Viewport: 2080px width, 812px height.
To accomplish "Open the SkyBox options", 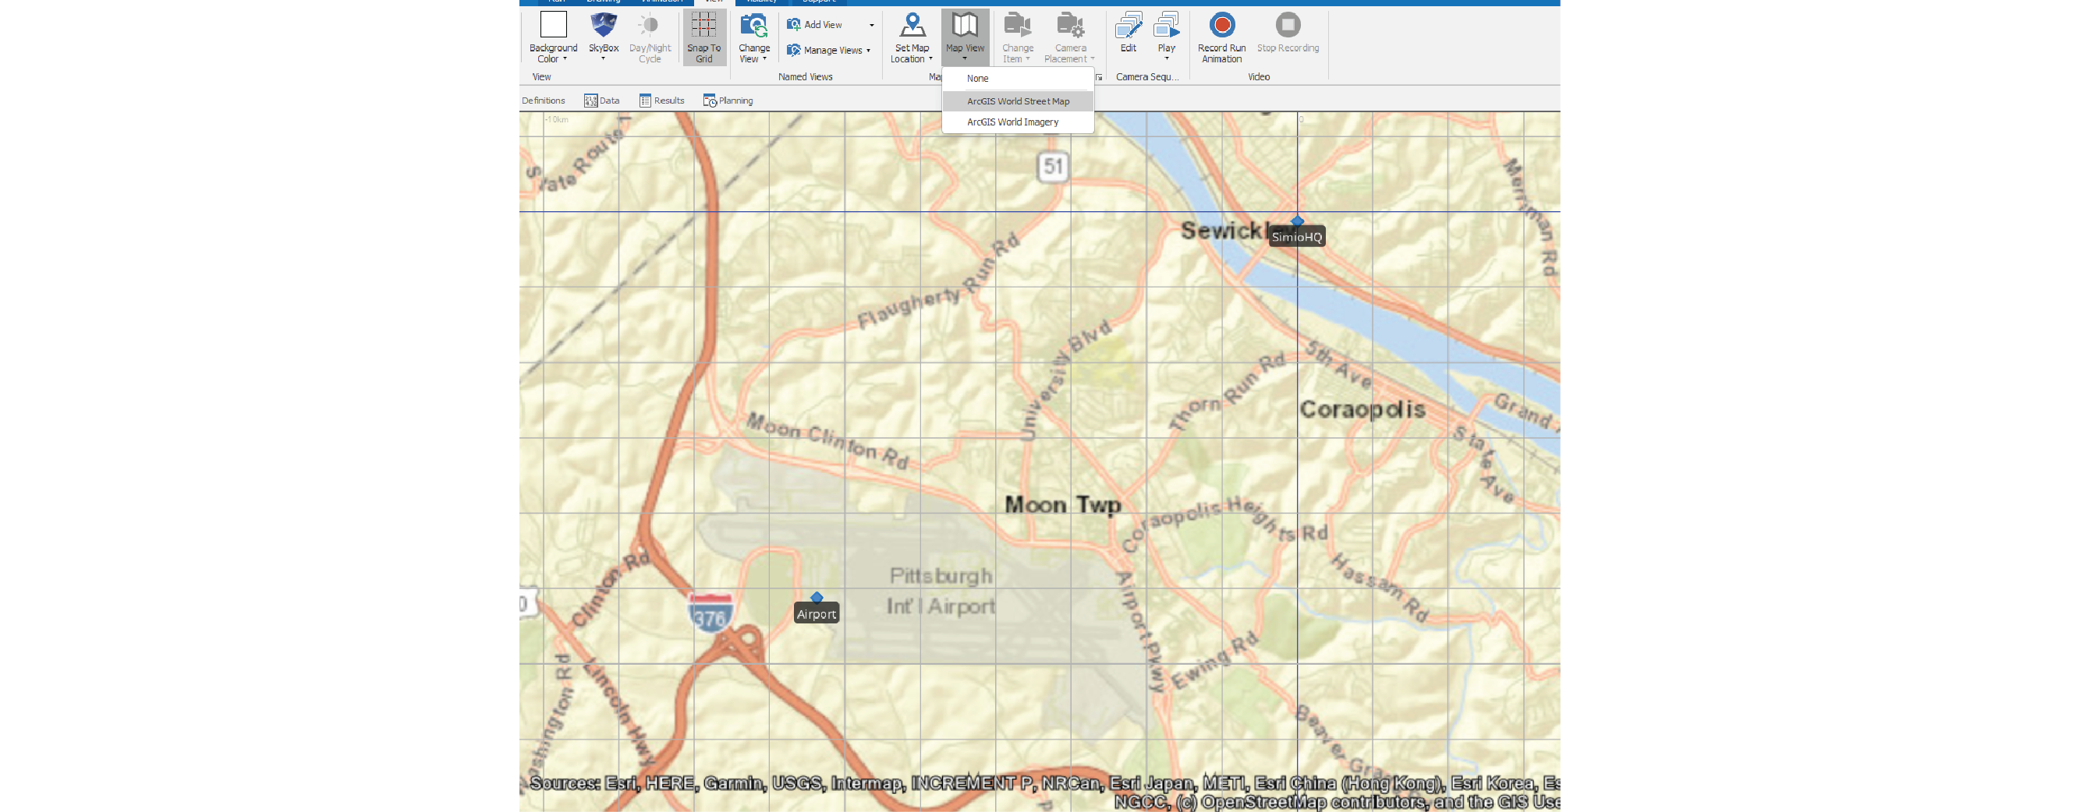I will point(603,35).
